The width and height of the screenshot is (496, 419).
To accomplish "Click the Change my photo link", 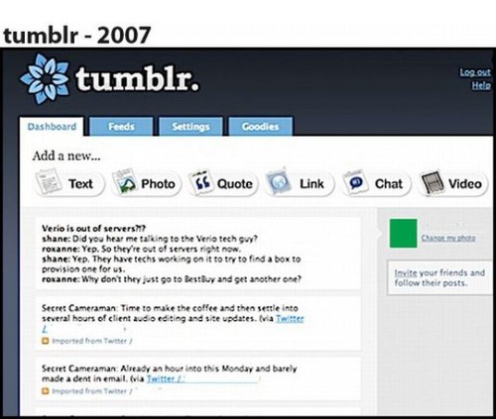I will point(448,238).
